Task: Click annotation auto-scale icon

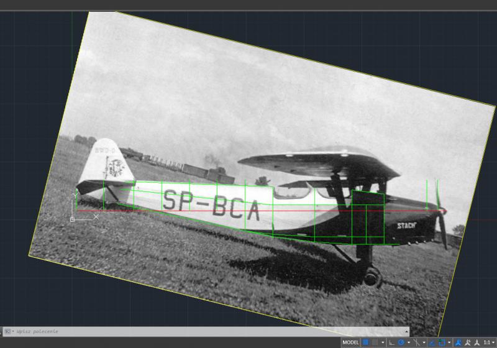Action: [467, 342]
